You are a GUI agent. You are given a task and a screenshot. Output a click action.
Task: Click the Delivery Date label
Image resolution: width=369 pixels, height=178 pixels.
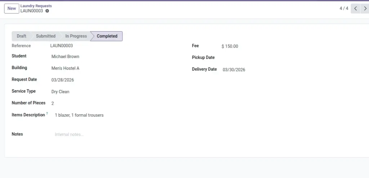[204, 69]
